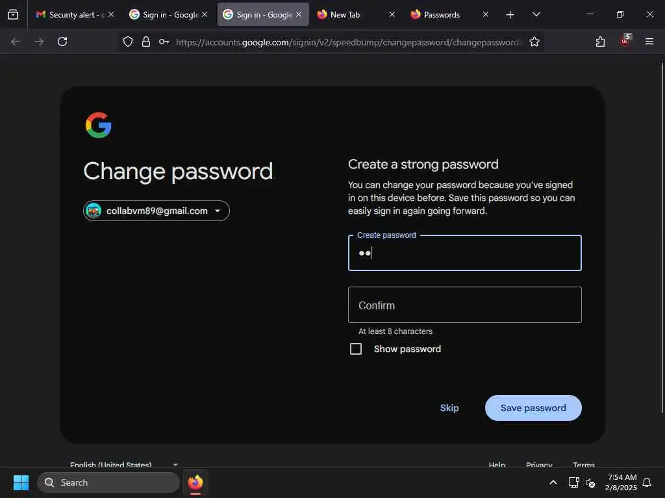The height and width of the screenshot is (498, 665).
Task: Close the first Sign in - Google tab
Action: [205, 14]
